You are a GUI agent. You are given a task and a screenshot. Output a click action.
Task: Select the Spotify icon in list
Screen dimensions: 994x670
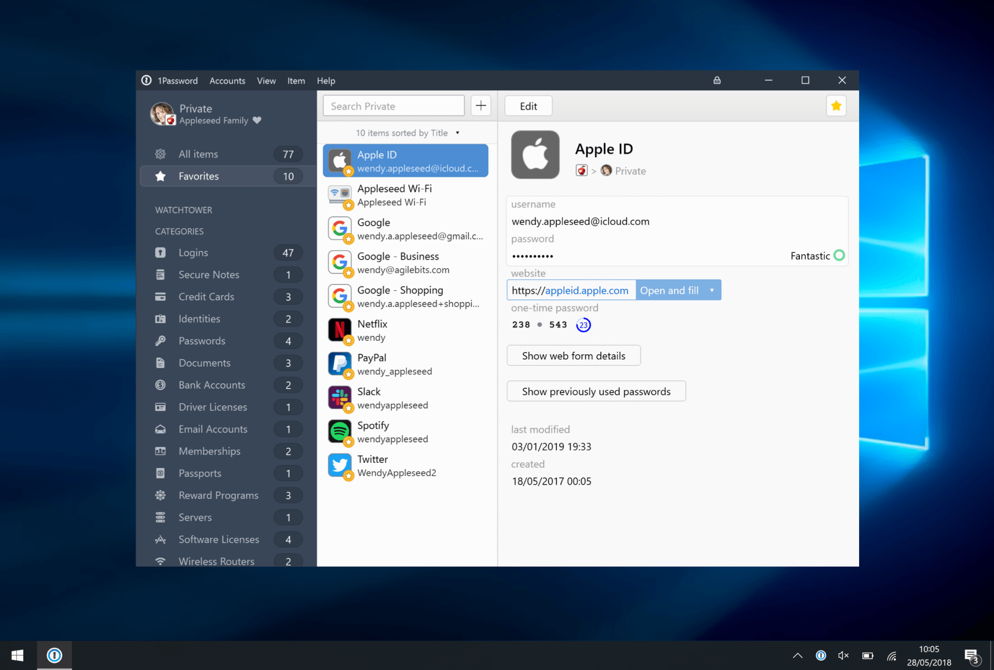pyautogui.click(x=340, y=431)
